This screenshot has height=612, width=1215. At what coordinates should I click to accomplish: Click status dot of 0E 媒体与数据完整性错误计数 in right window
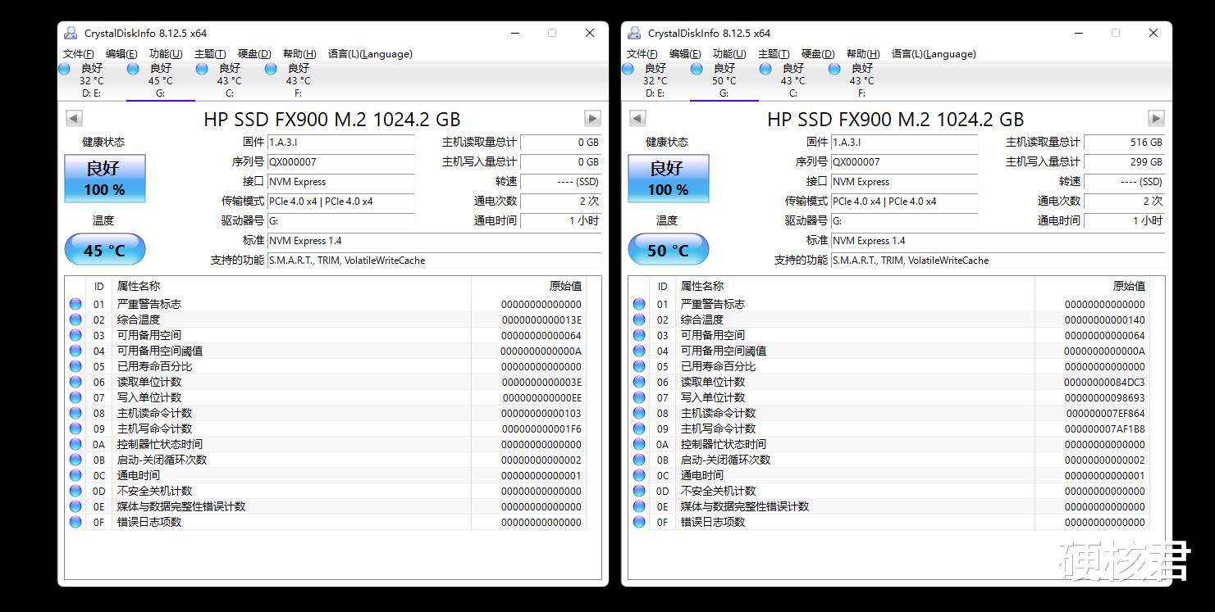[639, 506]
